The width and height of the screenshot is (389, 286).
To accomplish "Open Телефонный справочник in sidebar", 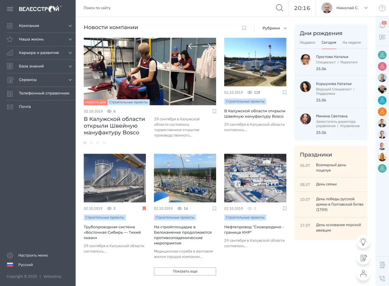I will pyautogui.click(x=44, y=93).
